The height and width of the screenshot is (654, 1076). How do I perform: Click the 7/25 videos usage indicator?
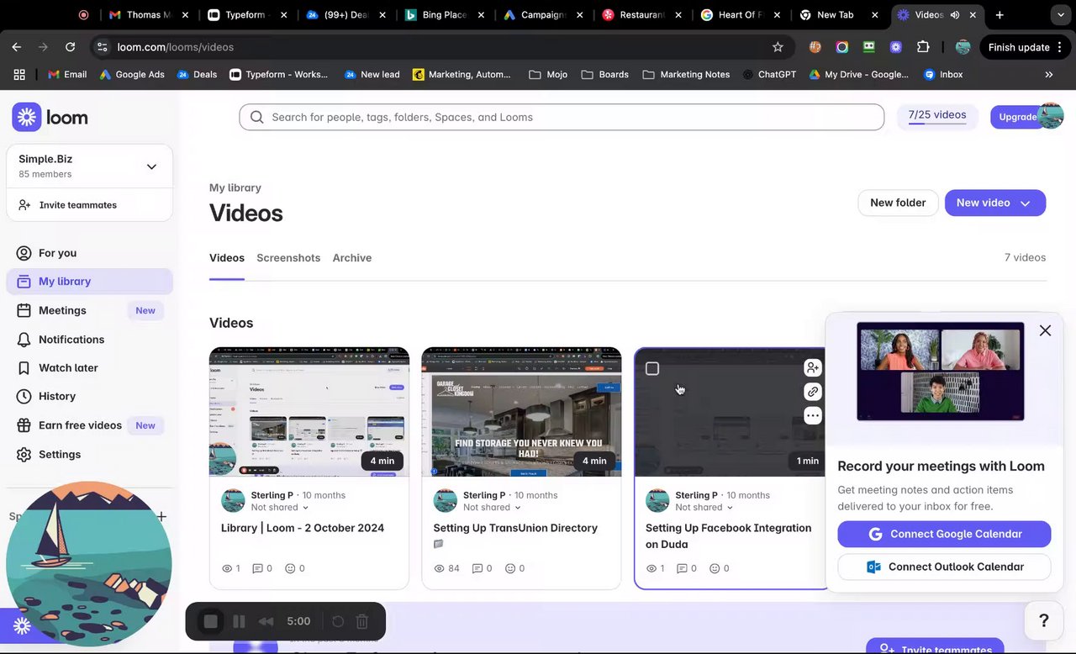[937, 115]
